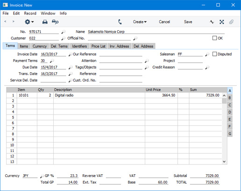The image size is (241, 191).
Task: Click the expand window arrows icon
Action: click(x=222, y=22)
